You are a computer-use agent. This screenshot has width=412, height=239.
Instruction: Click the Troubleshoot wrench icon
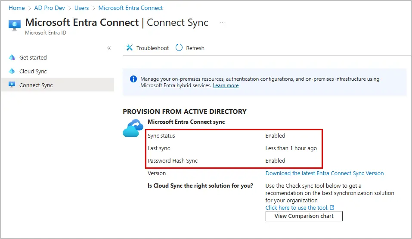pos(129,48)
